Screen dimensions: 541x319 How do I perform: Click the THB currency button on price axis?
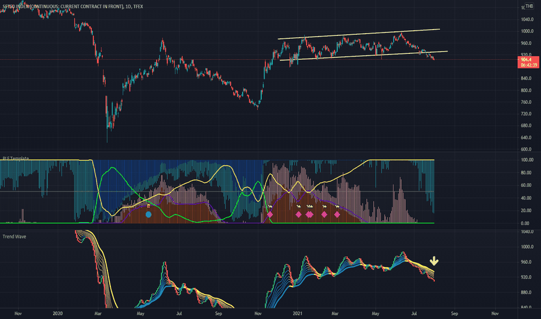[x=529, y=6]
